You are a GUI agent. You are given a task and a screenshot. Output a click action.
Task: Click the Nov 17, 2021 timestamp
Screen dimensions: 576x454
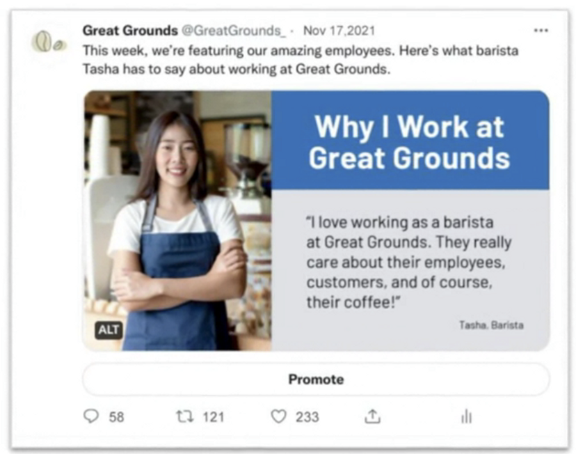pyautogui.click(x=339, y=31)
